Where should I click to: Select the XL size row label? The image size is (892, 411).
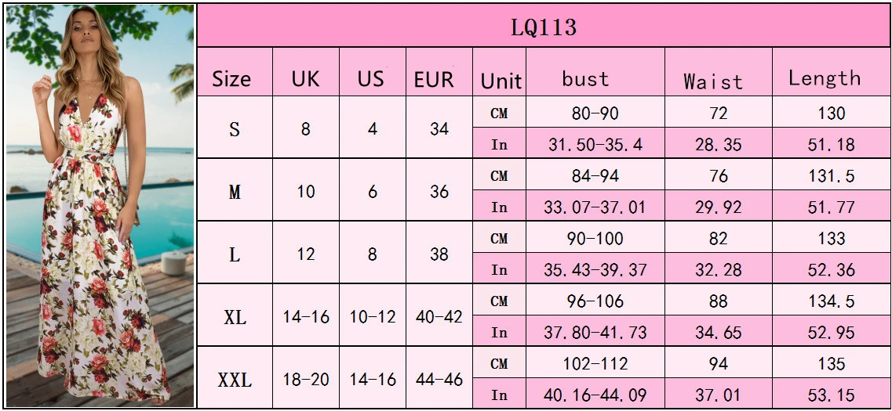[x=235, y=317]
